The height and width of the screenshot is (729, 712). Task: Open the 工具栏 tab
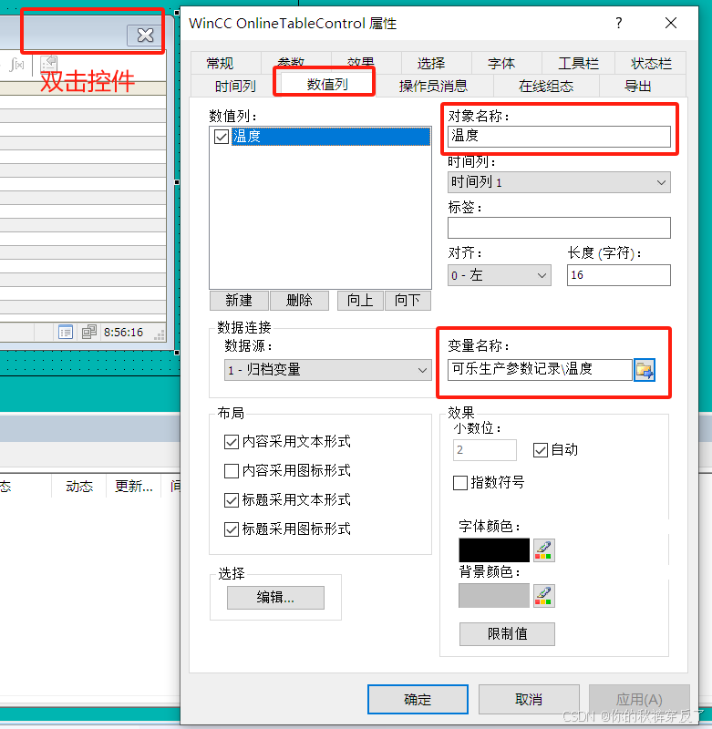point(578,63)
